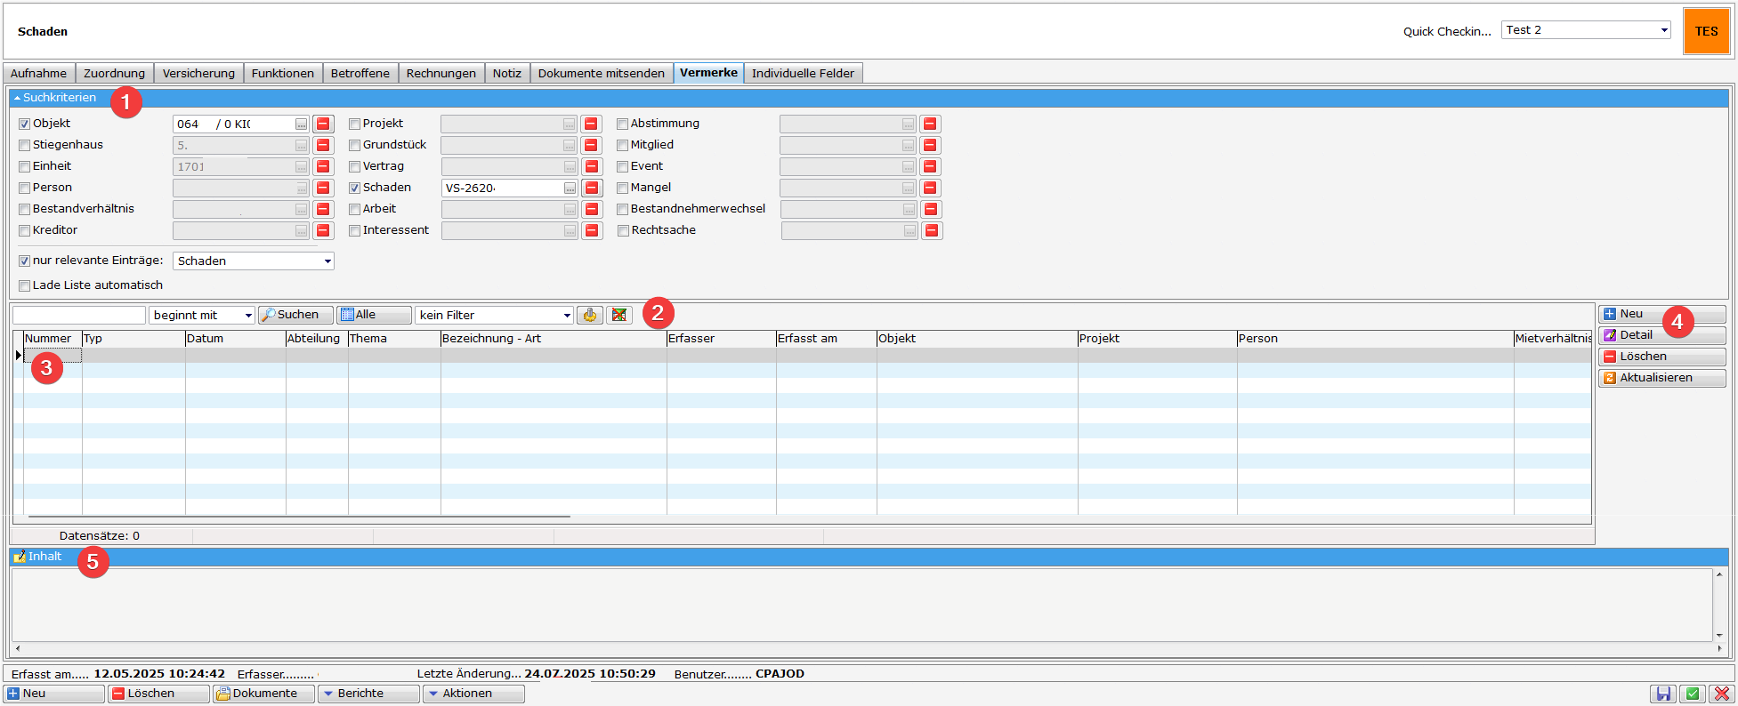Open the Berichte menu at bottom
This screenshot has width=1738, height=706.
tap(367, 694)
